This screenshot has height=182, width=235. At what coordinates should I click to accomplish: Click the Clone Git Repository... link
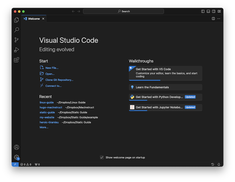[x=59, y=80]
